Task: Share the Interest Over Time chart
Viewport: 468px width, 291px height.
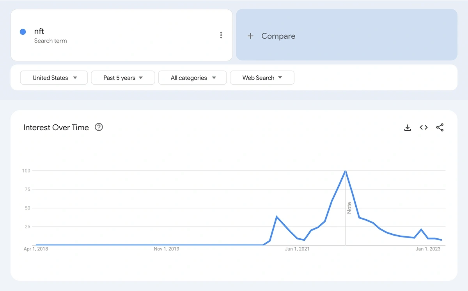Action: coord(440,128)
